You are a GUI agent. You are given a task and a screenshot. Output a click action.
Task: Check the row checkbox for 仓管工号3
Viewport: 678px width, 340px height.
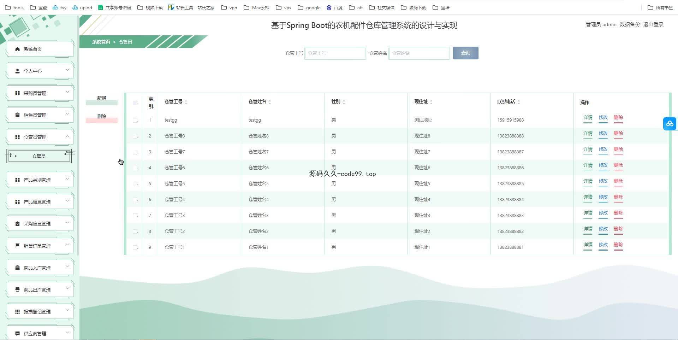(x=135, y=216)
